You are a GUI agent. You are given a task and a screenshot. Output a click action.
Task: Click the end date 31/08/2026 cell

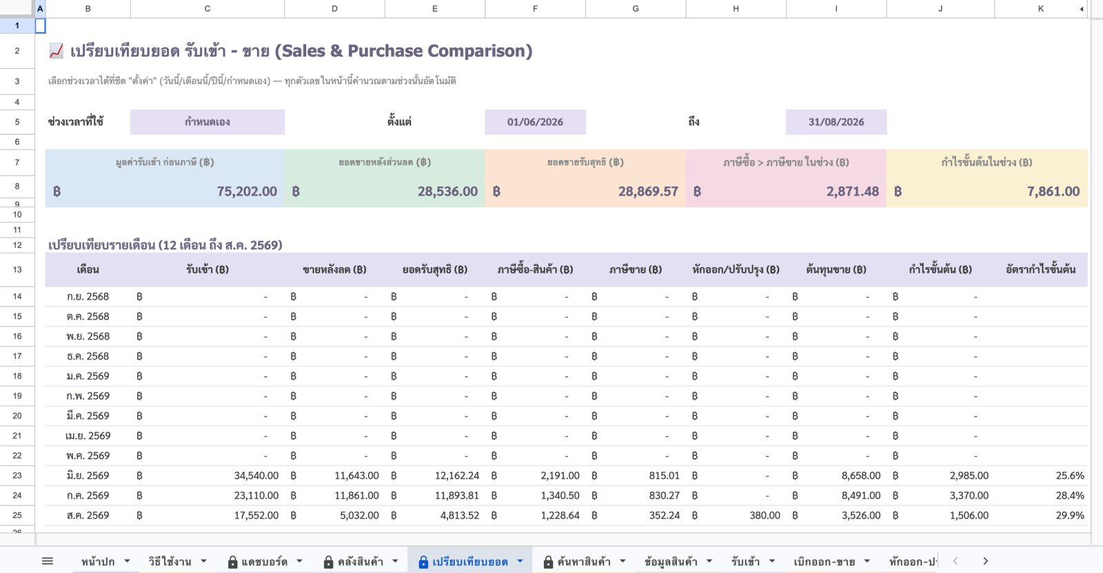836,122
